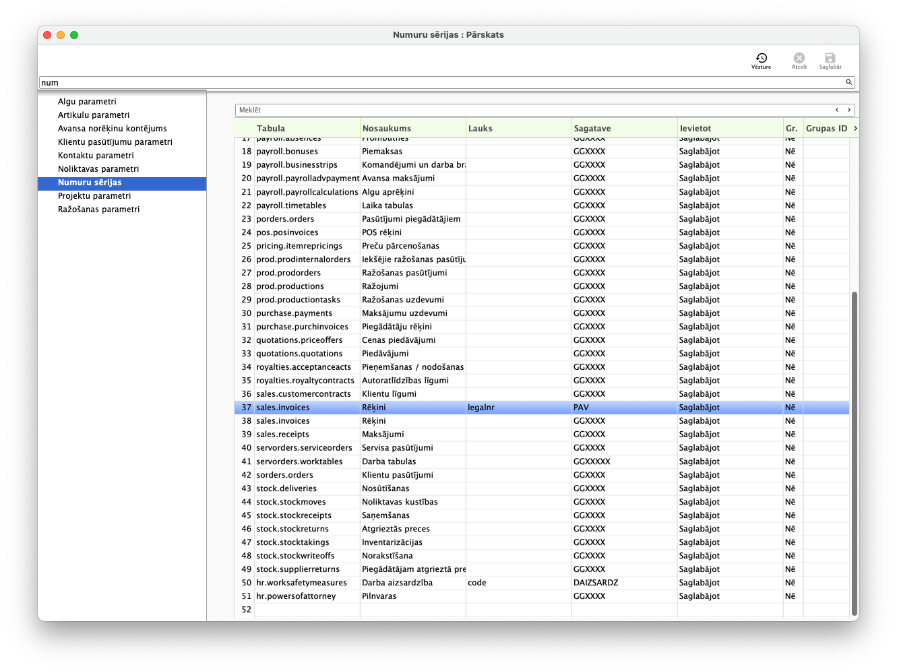Expand more columns arrow after Grupas ID

(x=855, y=128)
